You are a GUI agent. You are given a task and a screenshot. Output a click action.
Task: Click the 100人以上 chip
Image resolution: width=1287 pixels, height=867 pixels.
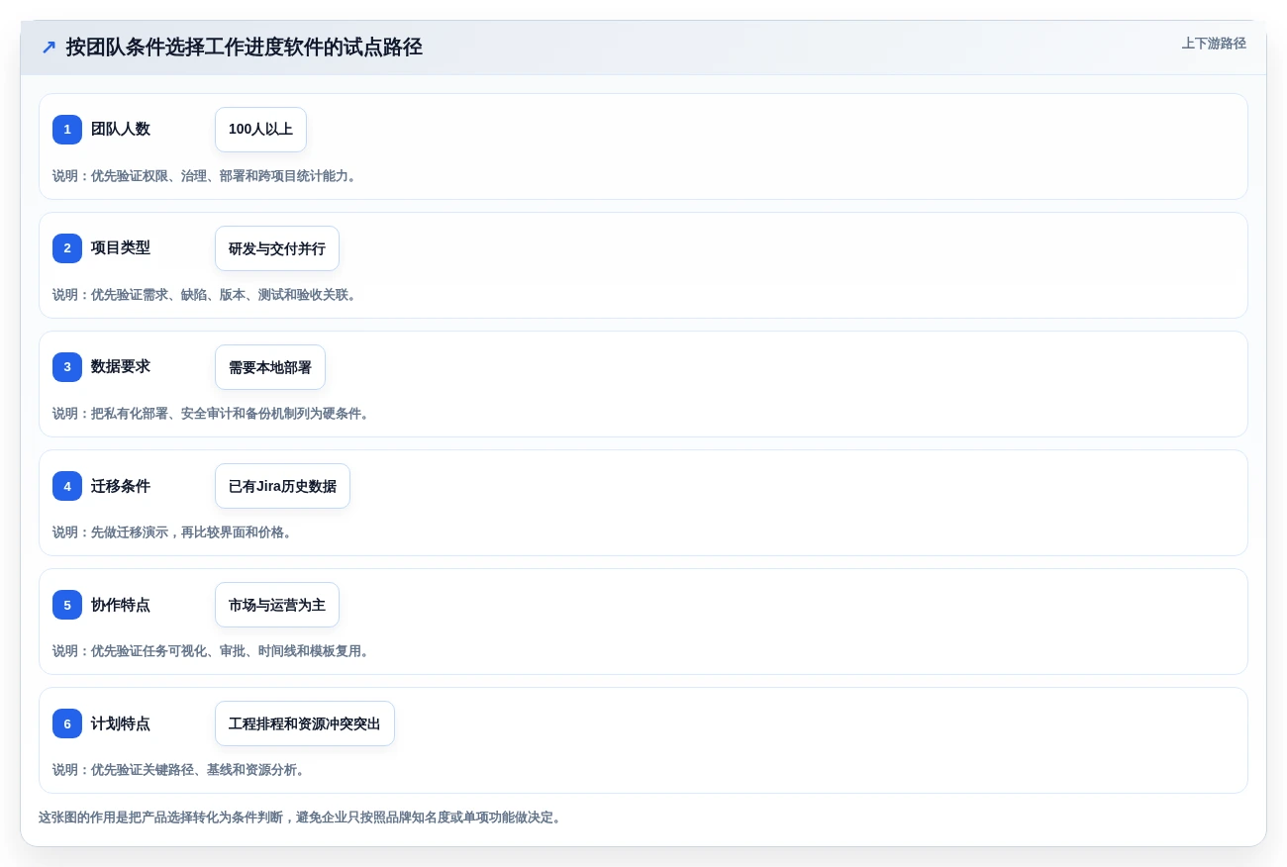click(260, 130)
